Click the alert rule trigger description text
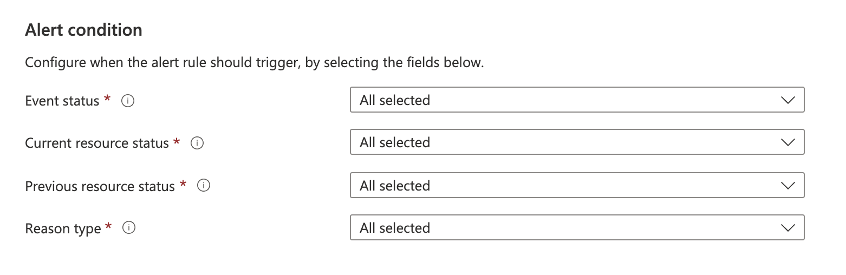Screen dimensions: 846x275 pyautogui.click(x=254, y=62)
